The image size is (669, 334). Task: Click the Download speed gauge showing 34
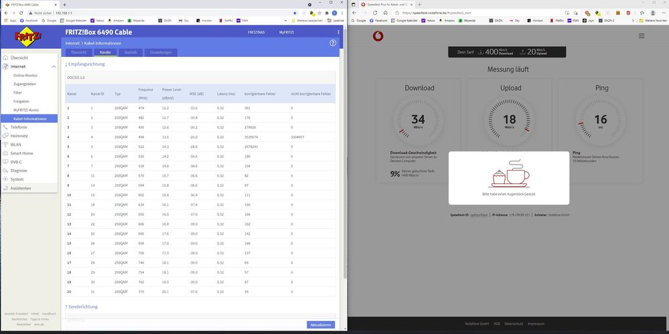click(418, 120)
